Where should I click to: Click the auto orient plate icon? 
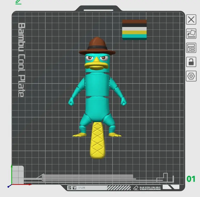[x=191, y=34]
